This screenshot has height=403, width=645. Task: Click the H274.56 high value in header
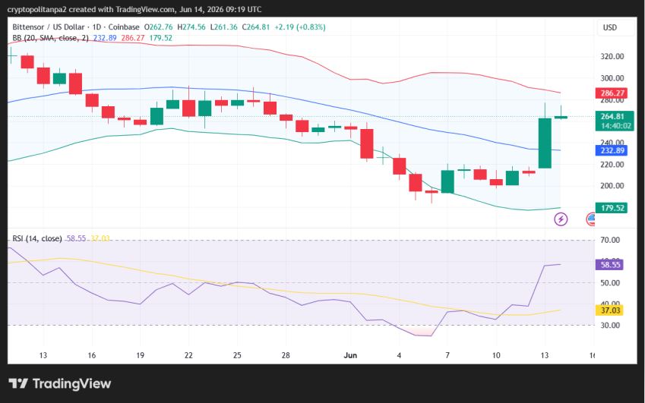click(x=191, y=27)
